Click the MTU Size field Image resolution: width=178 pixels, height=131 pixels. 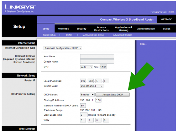coord(103,67)
